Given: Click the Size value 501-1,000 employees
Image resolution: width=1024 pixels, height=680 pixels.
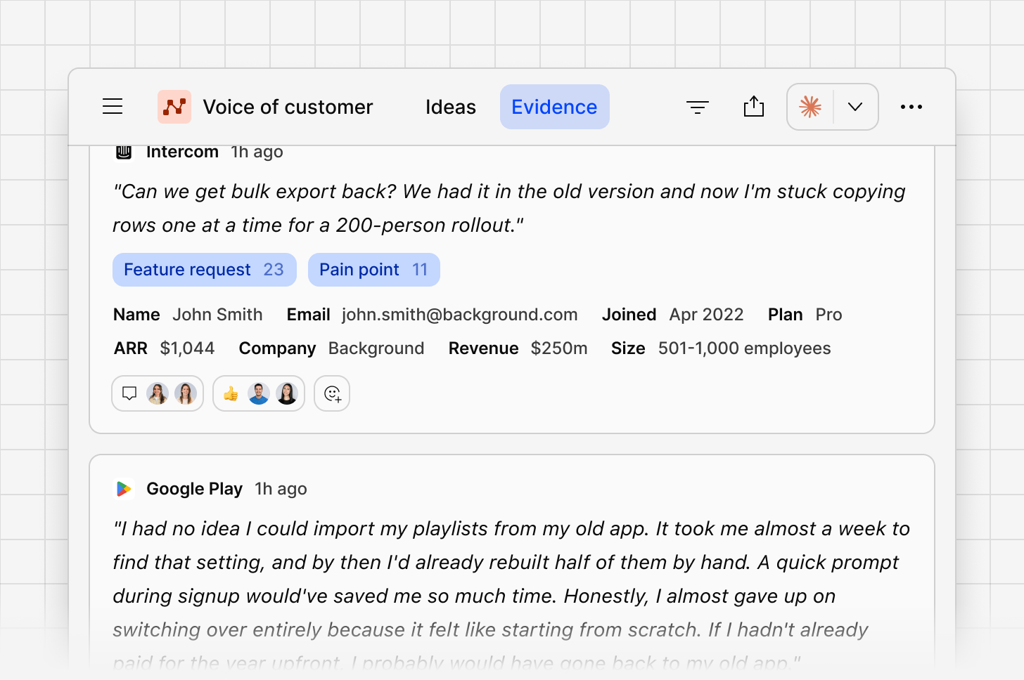Looking at the screenshot, I should [x=744, y=348].
